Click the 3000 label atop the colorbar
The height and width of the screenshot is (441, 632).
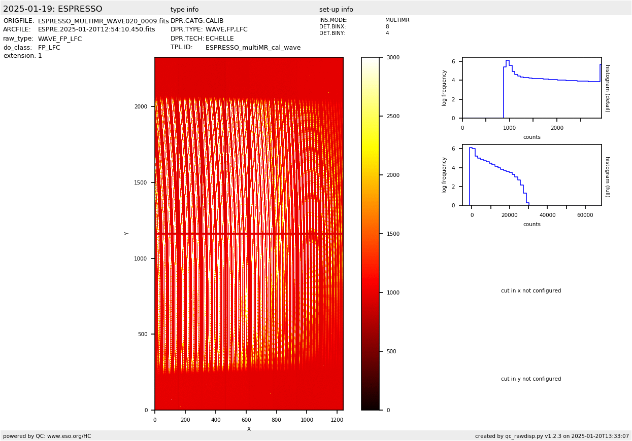coord(393,58)
